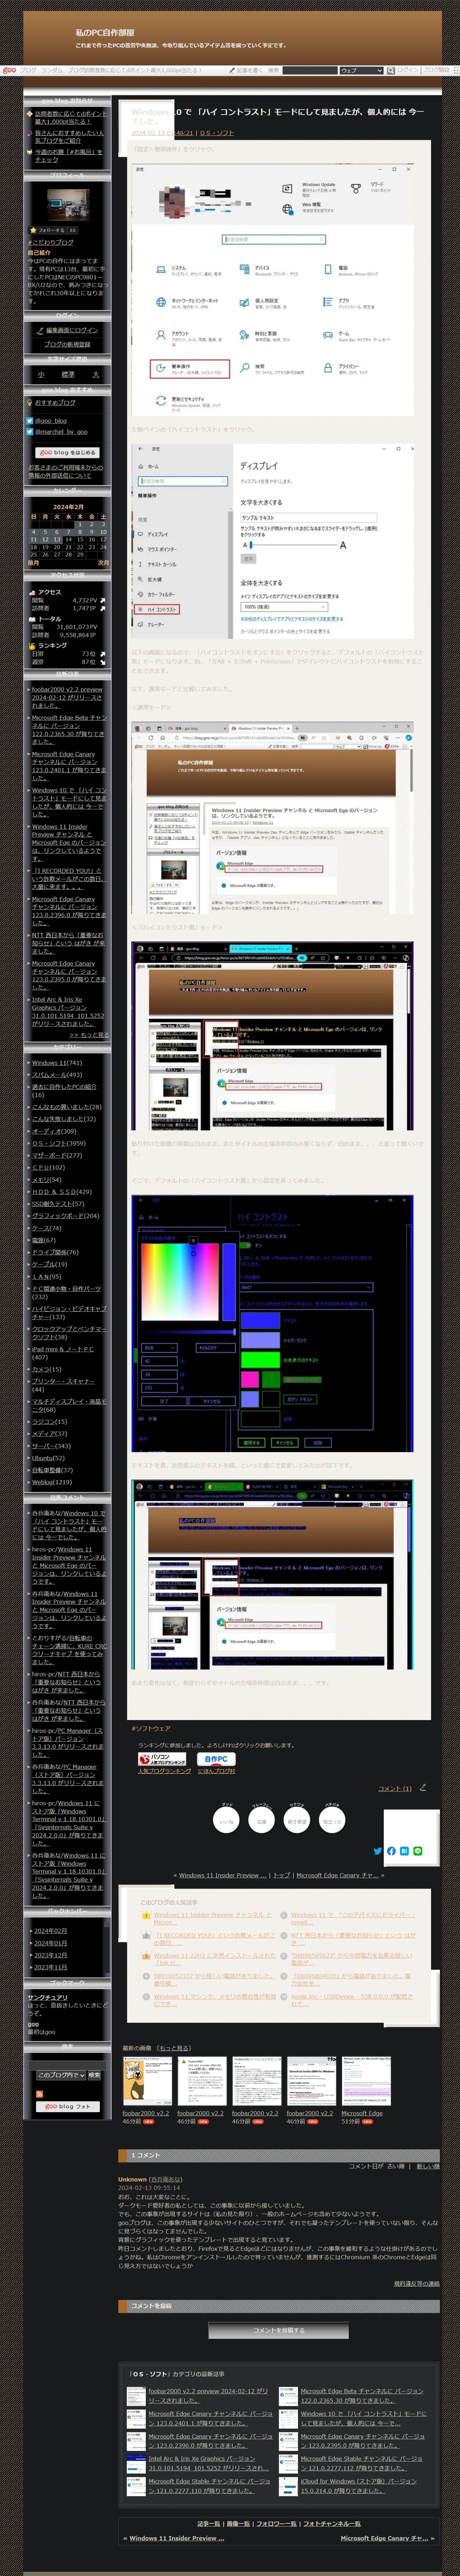Go to 次月 in the calendar
This screenshot has width=460, height=2576.
tap(103, 563)
